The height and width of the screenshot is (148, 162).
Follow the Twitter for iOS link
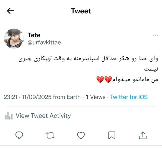[x=129, y=97]
